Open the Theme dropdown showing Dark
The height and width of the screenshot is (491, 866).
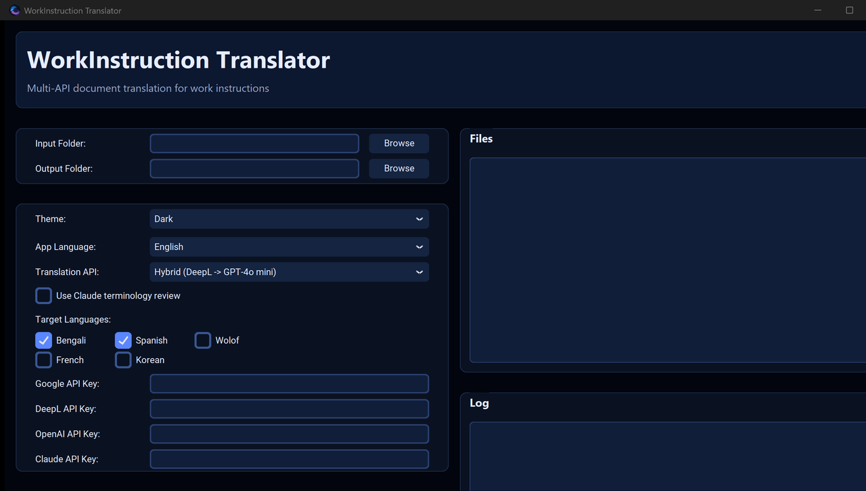pyautogui.click(x=290, y=219)
